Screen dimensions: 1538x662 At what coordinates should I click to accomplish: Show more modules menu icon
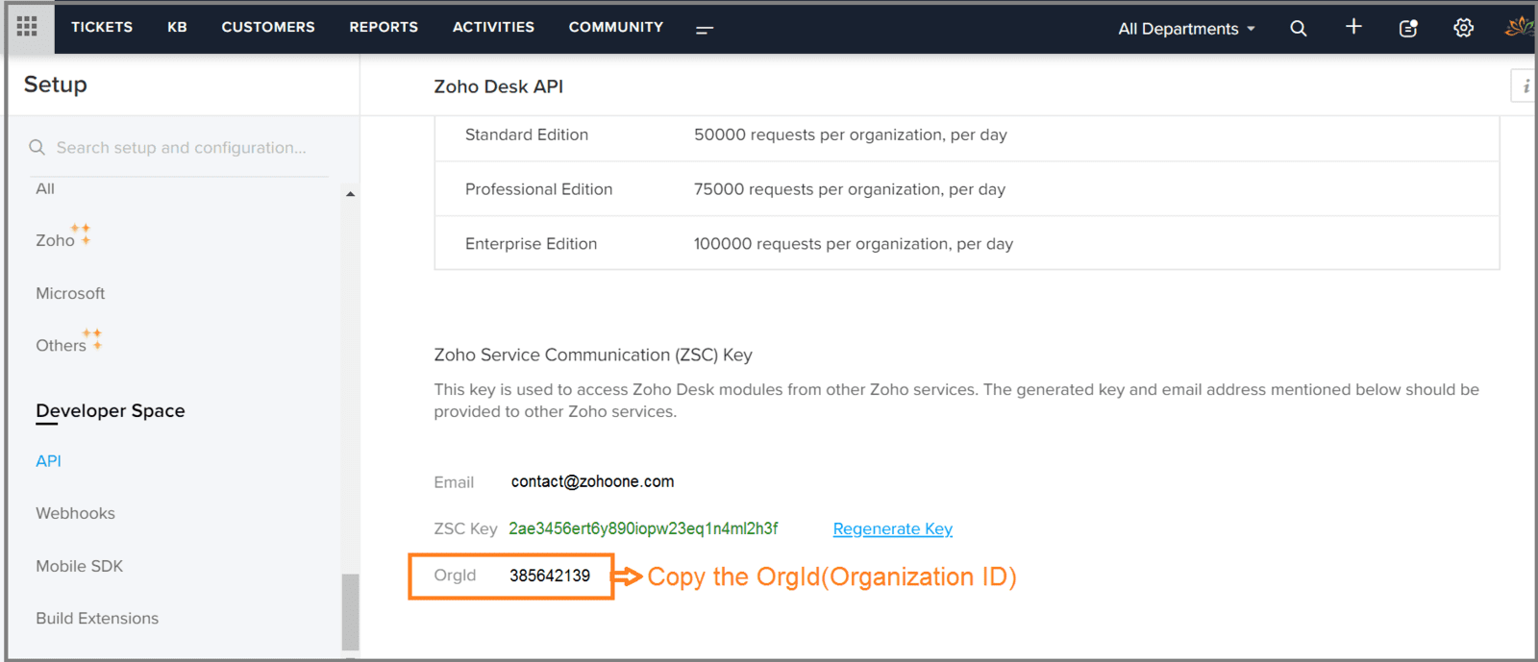[705, 30]
